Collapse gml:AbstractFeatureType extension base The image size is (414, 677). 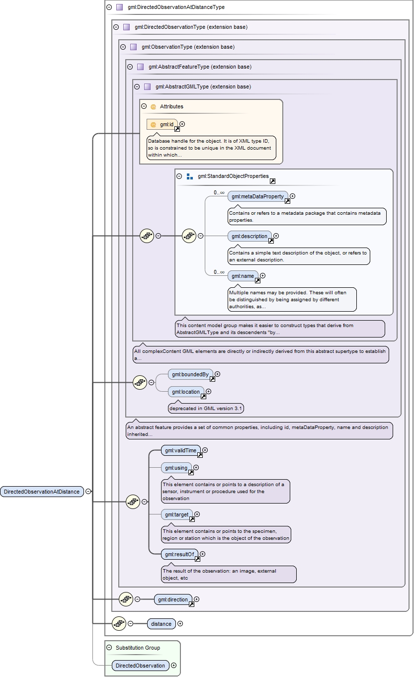130,67
